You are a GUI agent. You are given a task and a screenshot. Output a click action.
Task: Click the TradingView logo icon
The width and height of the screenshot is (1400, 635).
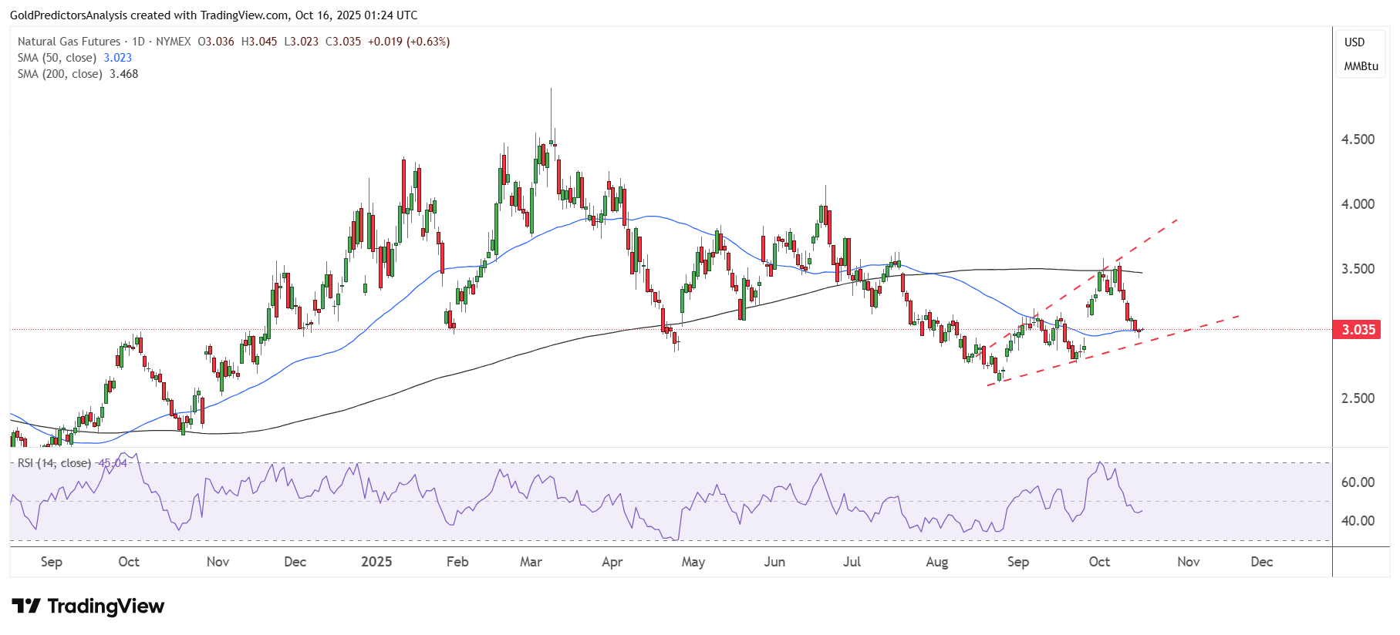(x=25, y=606)
